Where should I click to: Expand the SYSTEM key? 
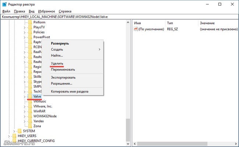click(14, 131)
